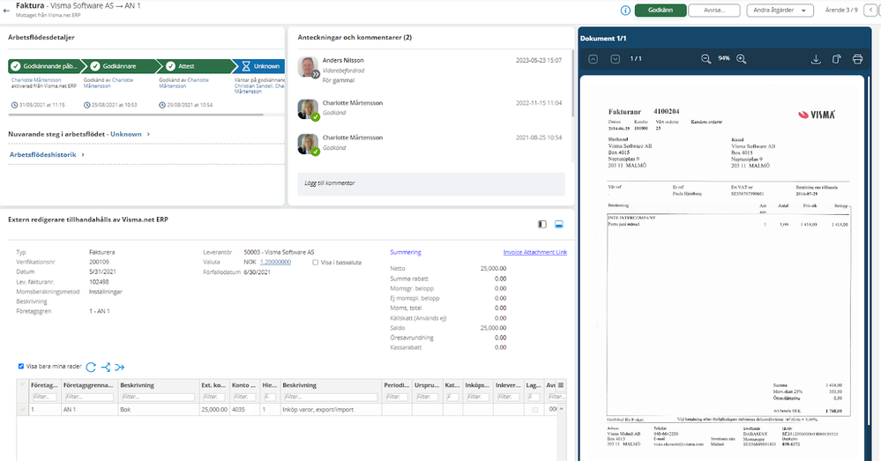The height and width of the screenshot is (461, 881).
Task: Select the Unknown workflow step
Action: pyautogui.click(x=259, y=66)
